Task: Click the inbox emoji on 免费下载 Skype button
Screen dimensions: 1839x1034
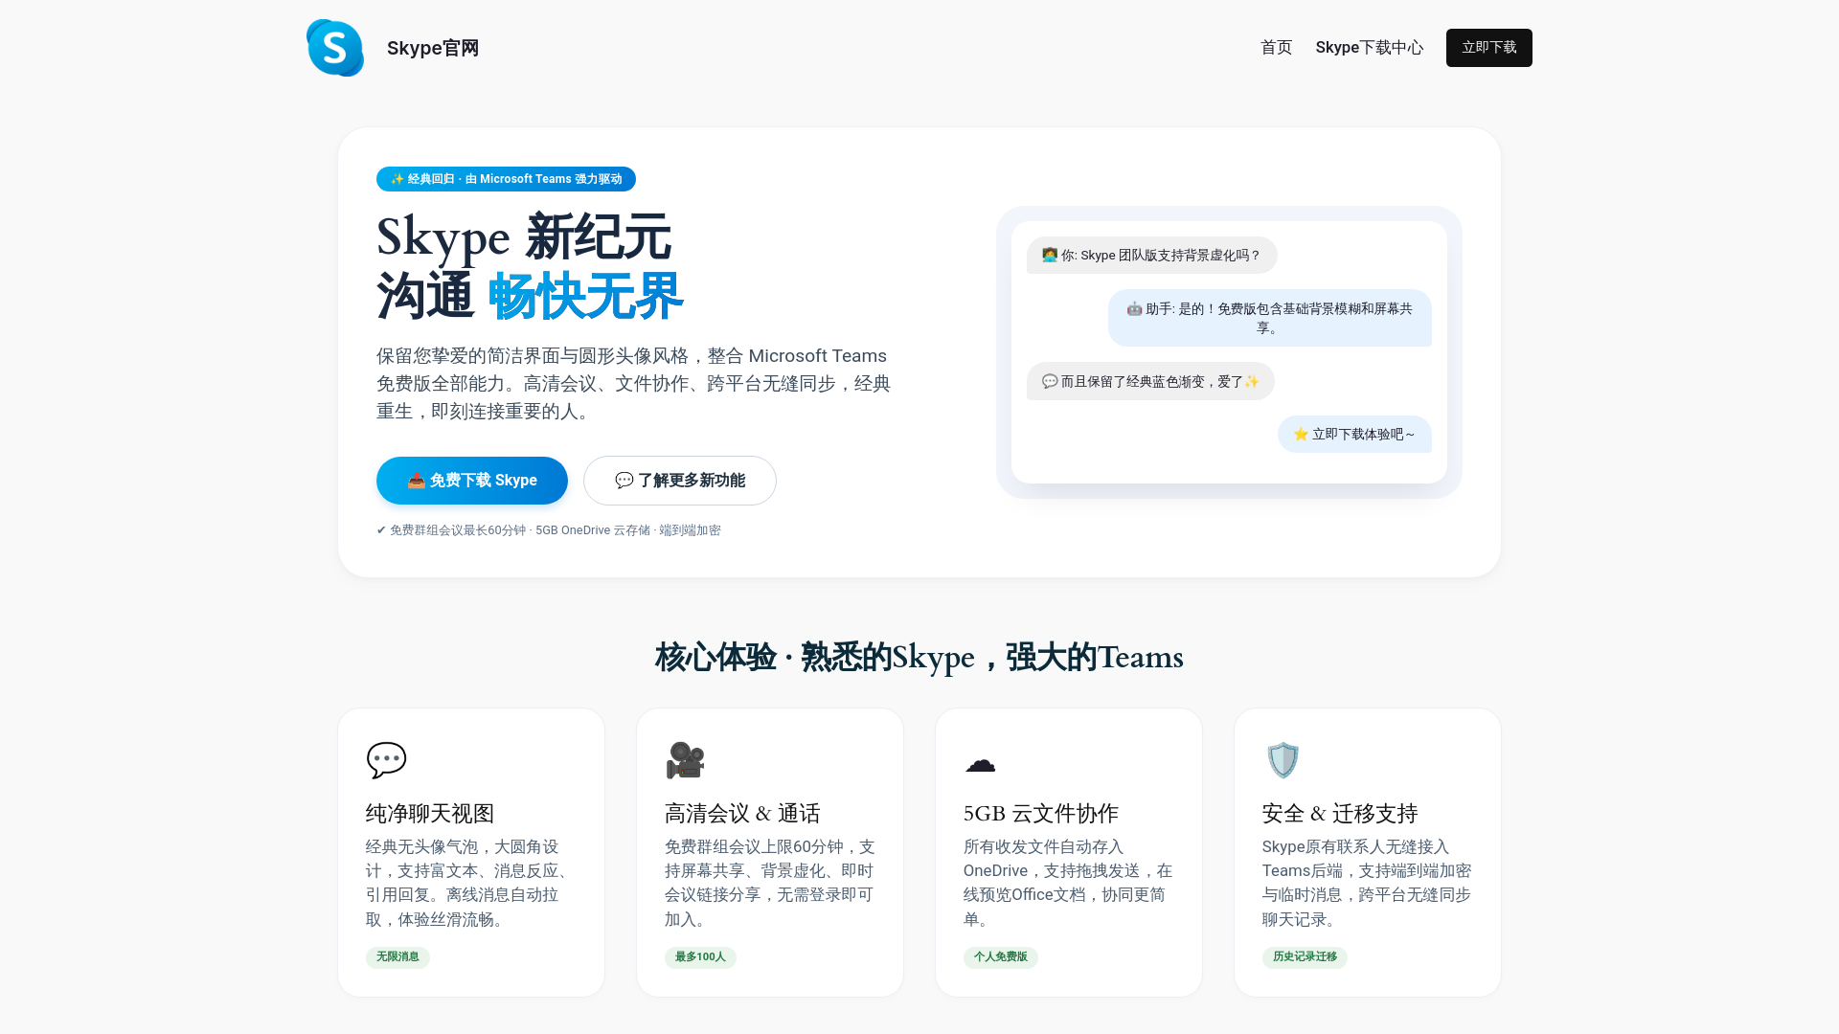Action: point(416,481)
